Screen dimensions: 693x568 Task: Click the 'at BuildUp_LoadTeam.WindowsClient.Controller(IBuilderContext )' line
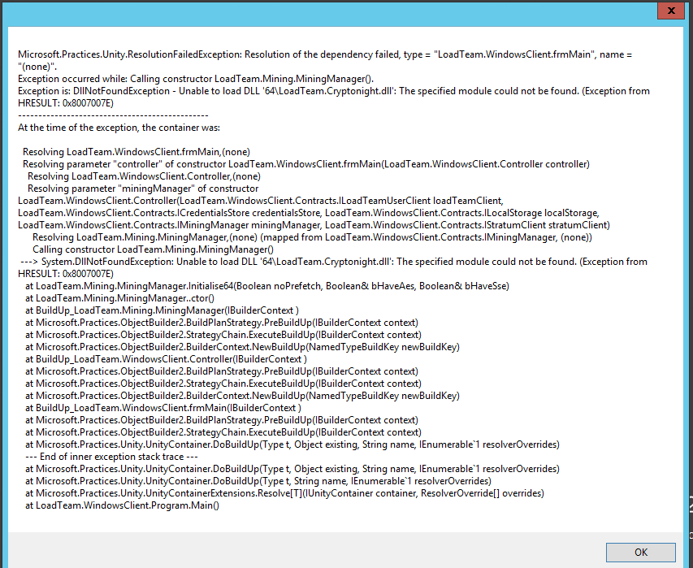pyautogui.click(x=166, y=359)
